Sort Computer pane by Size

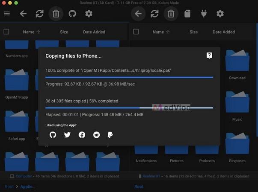coord(64,32)
